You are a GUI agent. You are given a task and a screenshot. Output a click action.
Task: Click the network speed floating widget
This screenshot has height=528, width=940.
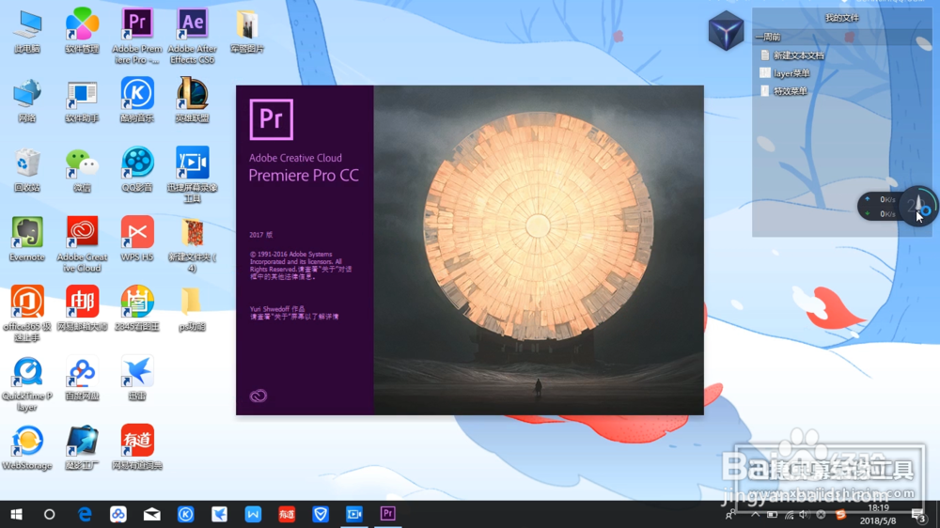coord(880,207)
